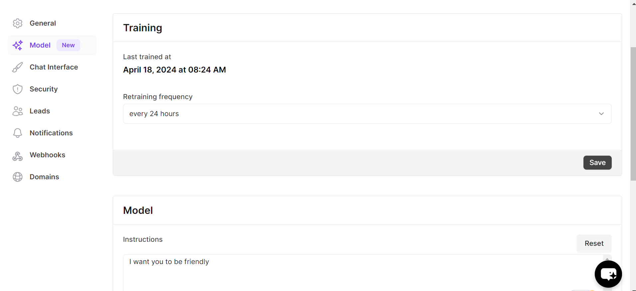Save the training settings
This screenshot has width=636, height=291.
(x=597, y=163)
